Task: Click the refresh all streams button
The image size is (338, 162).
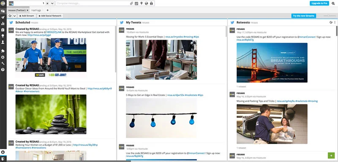Action: (10, 16)
